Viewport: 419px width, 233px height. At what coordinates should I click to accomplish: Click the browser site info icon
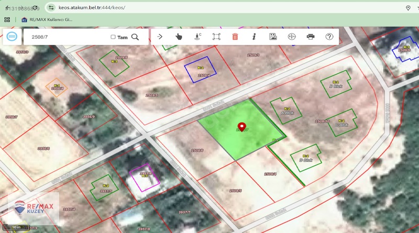point(51,8)
